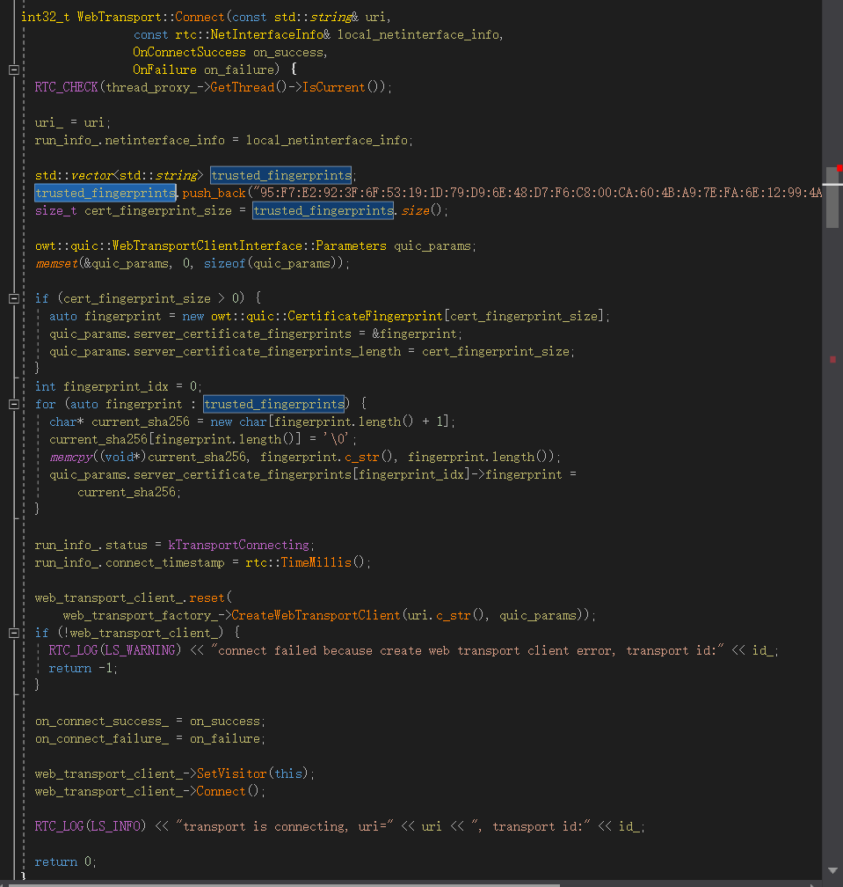843x887 pixels.
Task: Click the red marker atop the scrollbar
Action: (839, 168)
